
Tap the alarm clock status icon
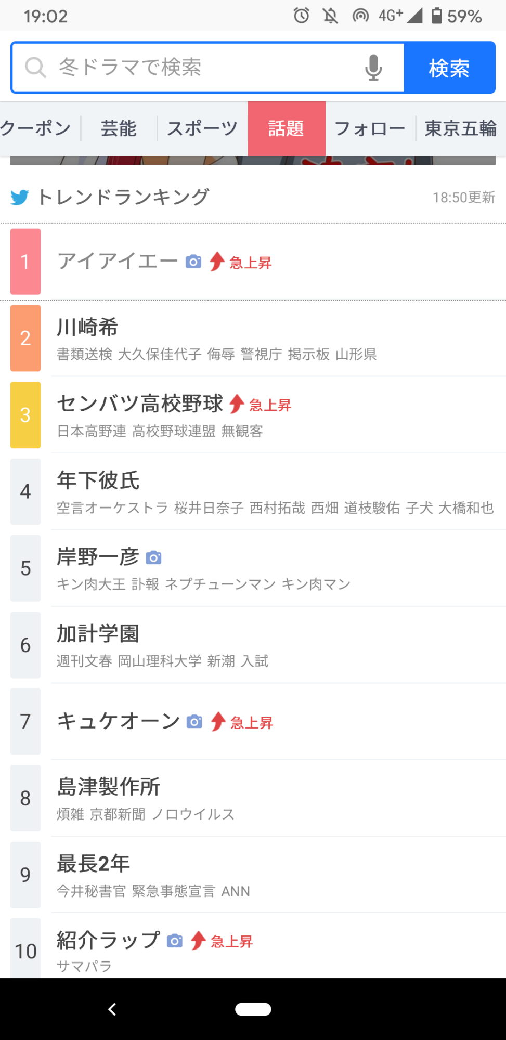click(x=301, y=16)
